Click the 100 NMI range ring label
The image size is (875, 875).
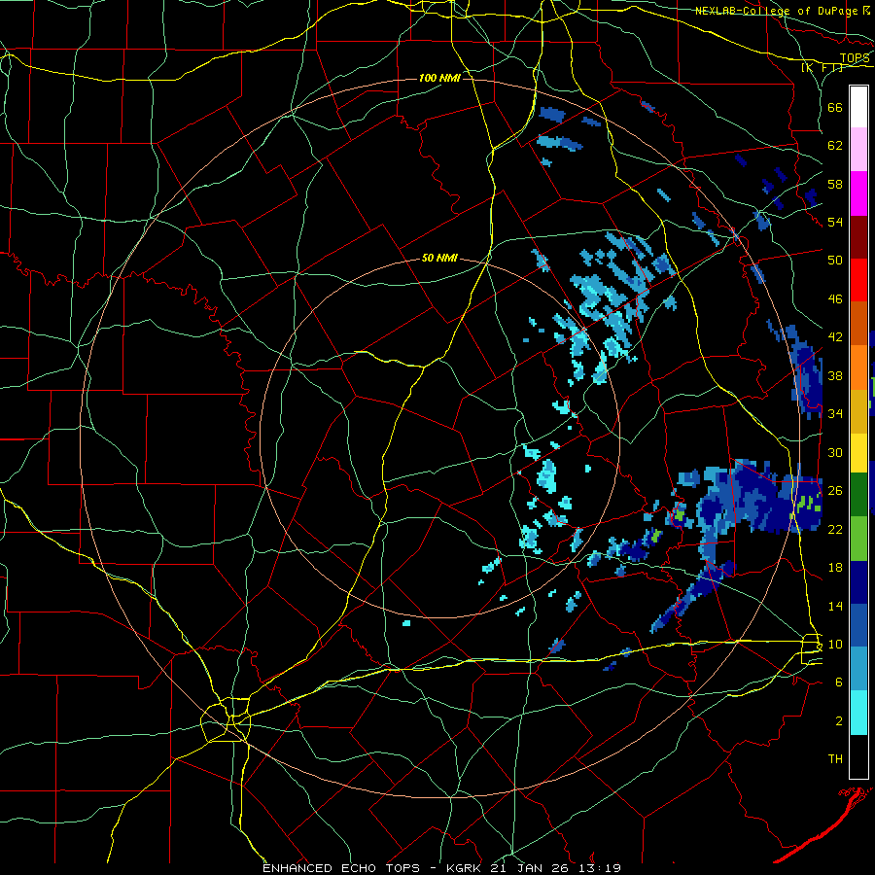pyautogui.click(x=439, y=78)
